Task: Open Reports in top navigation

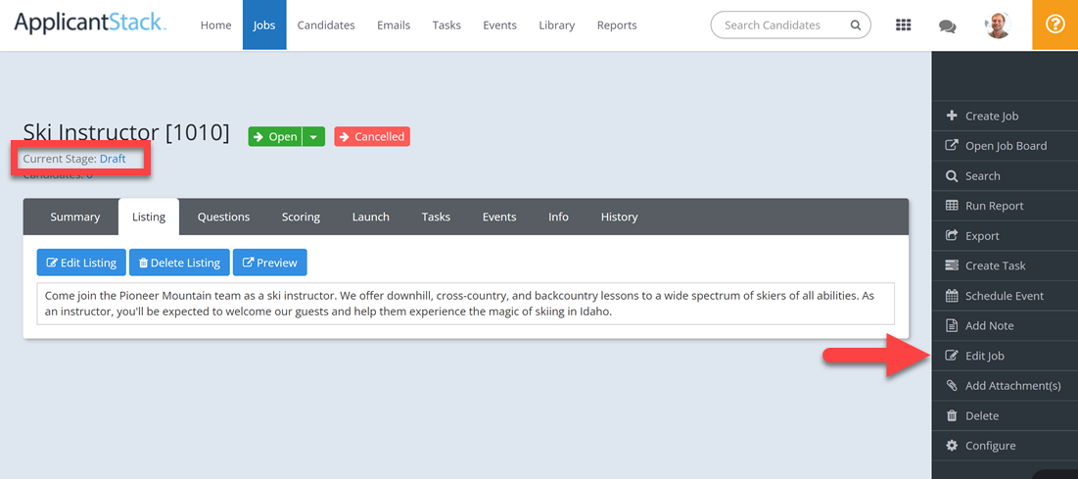Action: click(x=617, y=25)
